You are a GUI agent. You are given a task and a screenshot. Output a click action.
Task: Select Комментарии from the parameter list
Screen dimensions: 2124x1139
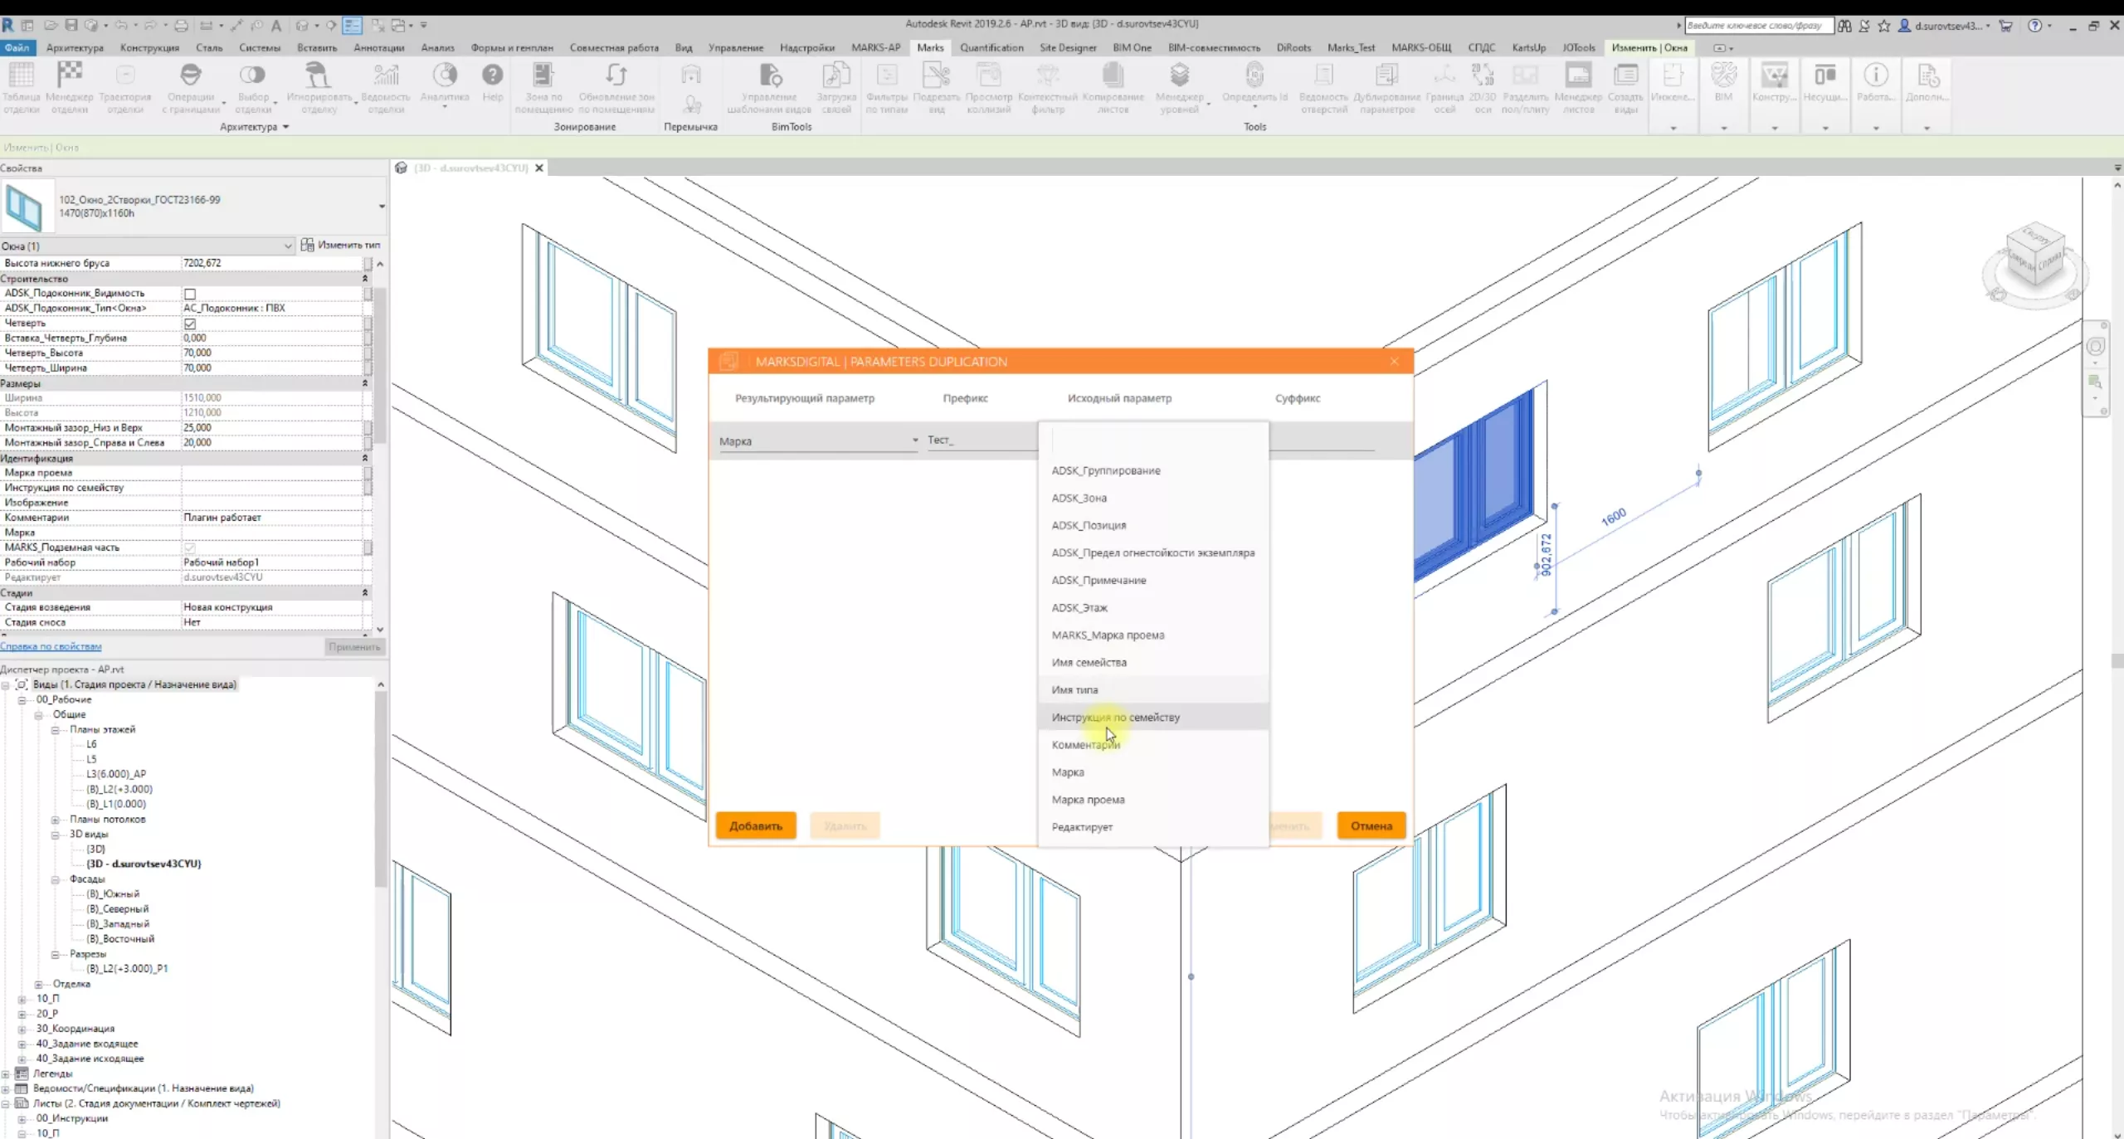coord(1085,745)
